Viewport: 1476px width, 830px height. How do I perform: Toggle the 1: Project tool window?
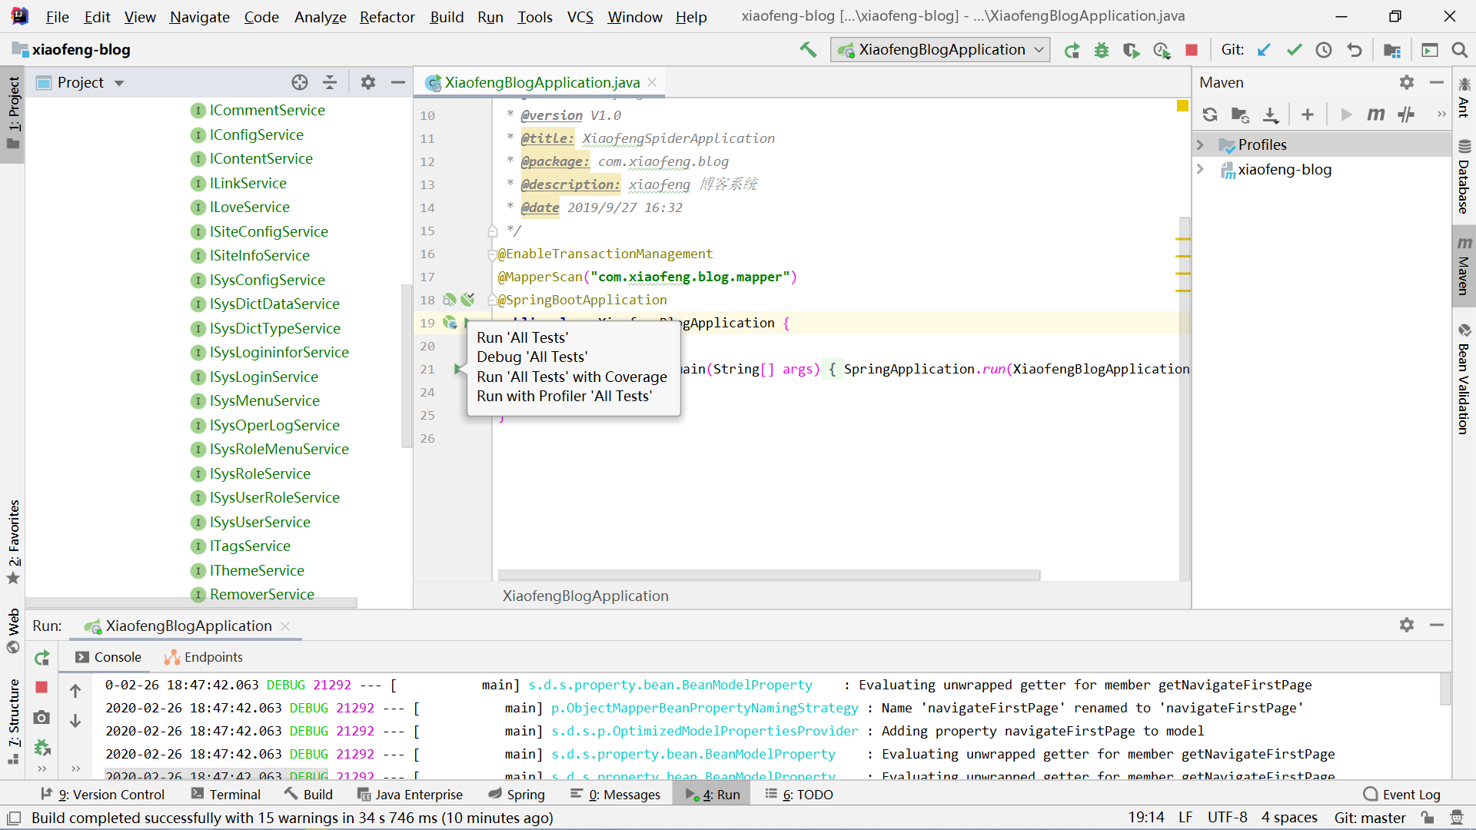click(x=13, y=114)
